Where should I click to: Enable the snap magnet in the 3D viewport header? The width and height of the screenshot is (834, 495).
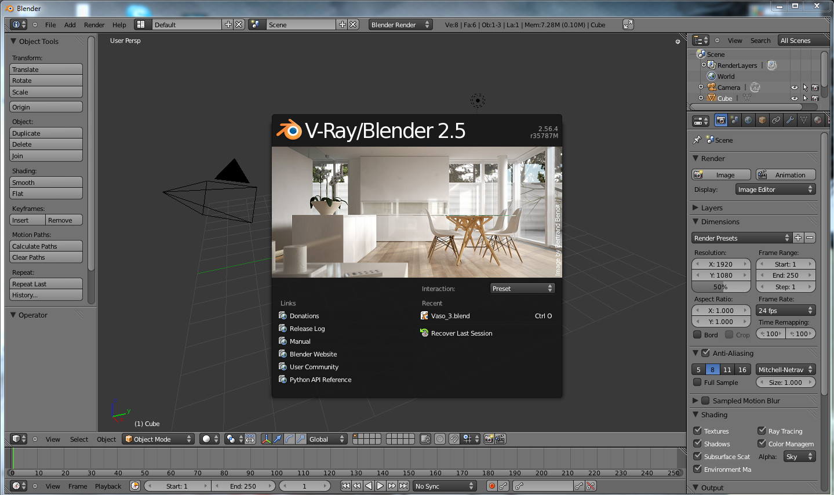click(454, 439)
